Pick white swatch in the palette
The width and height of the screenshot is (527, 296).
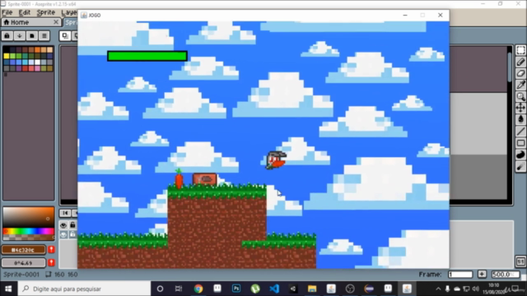pyautogui.click(x=38, y=62)
